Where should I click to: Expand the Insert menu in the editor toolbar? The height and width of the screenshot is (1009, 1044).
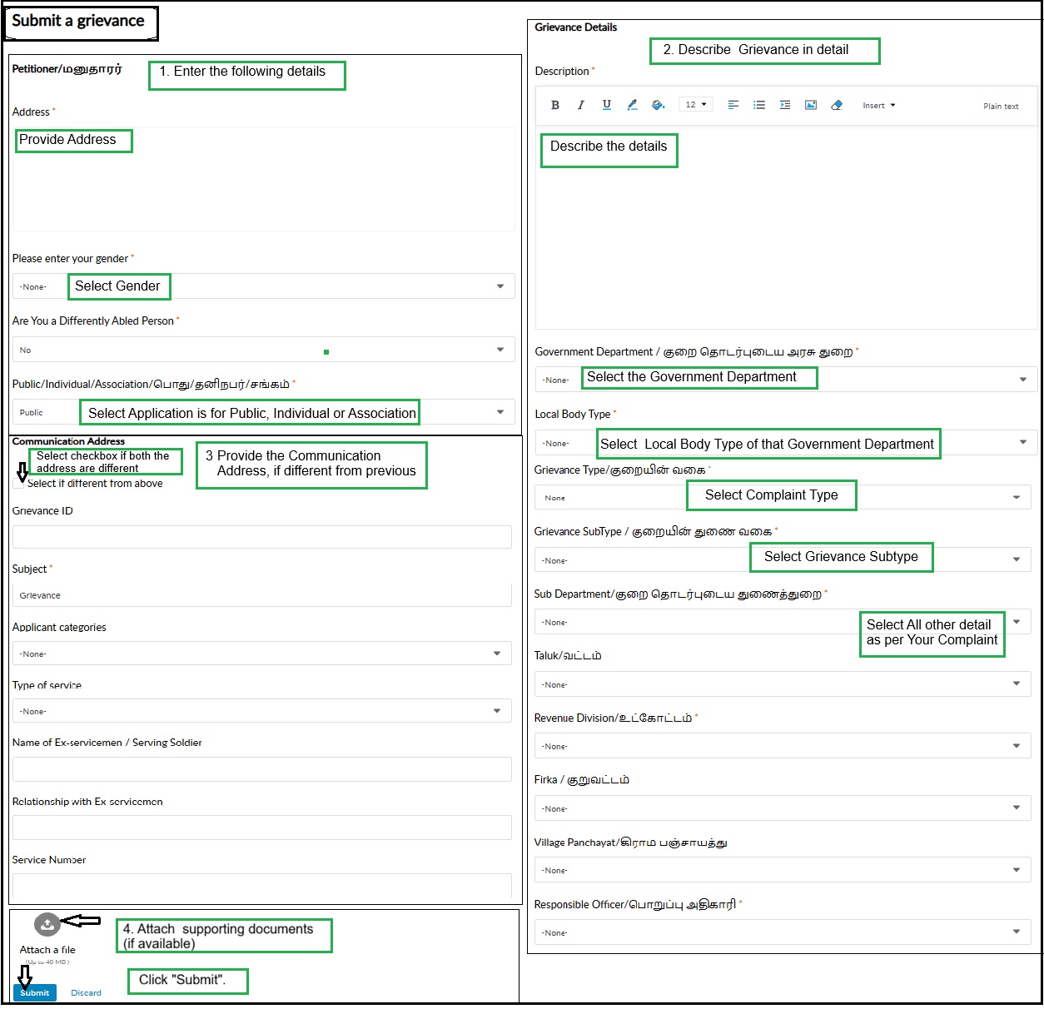[879, 106]
